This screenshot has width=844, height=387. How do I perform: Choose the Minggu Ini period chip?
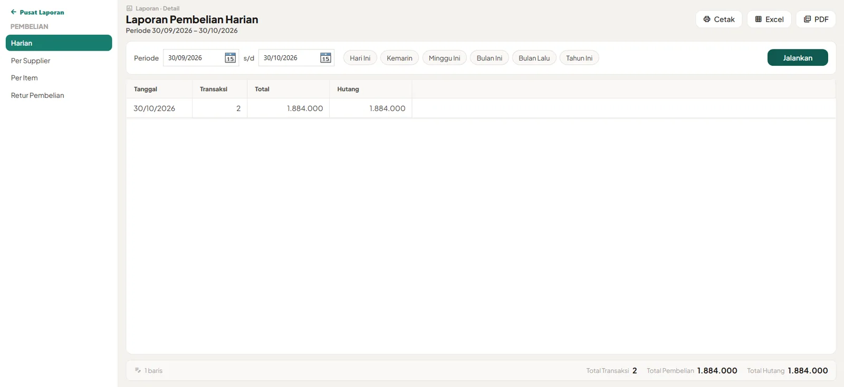coord(444,58)
